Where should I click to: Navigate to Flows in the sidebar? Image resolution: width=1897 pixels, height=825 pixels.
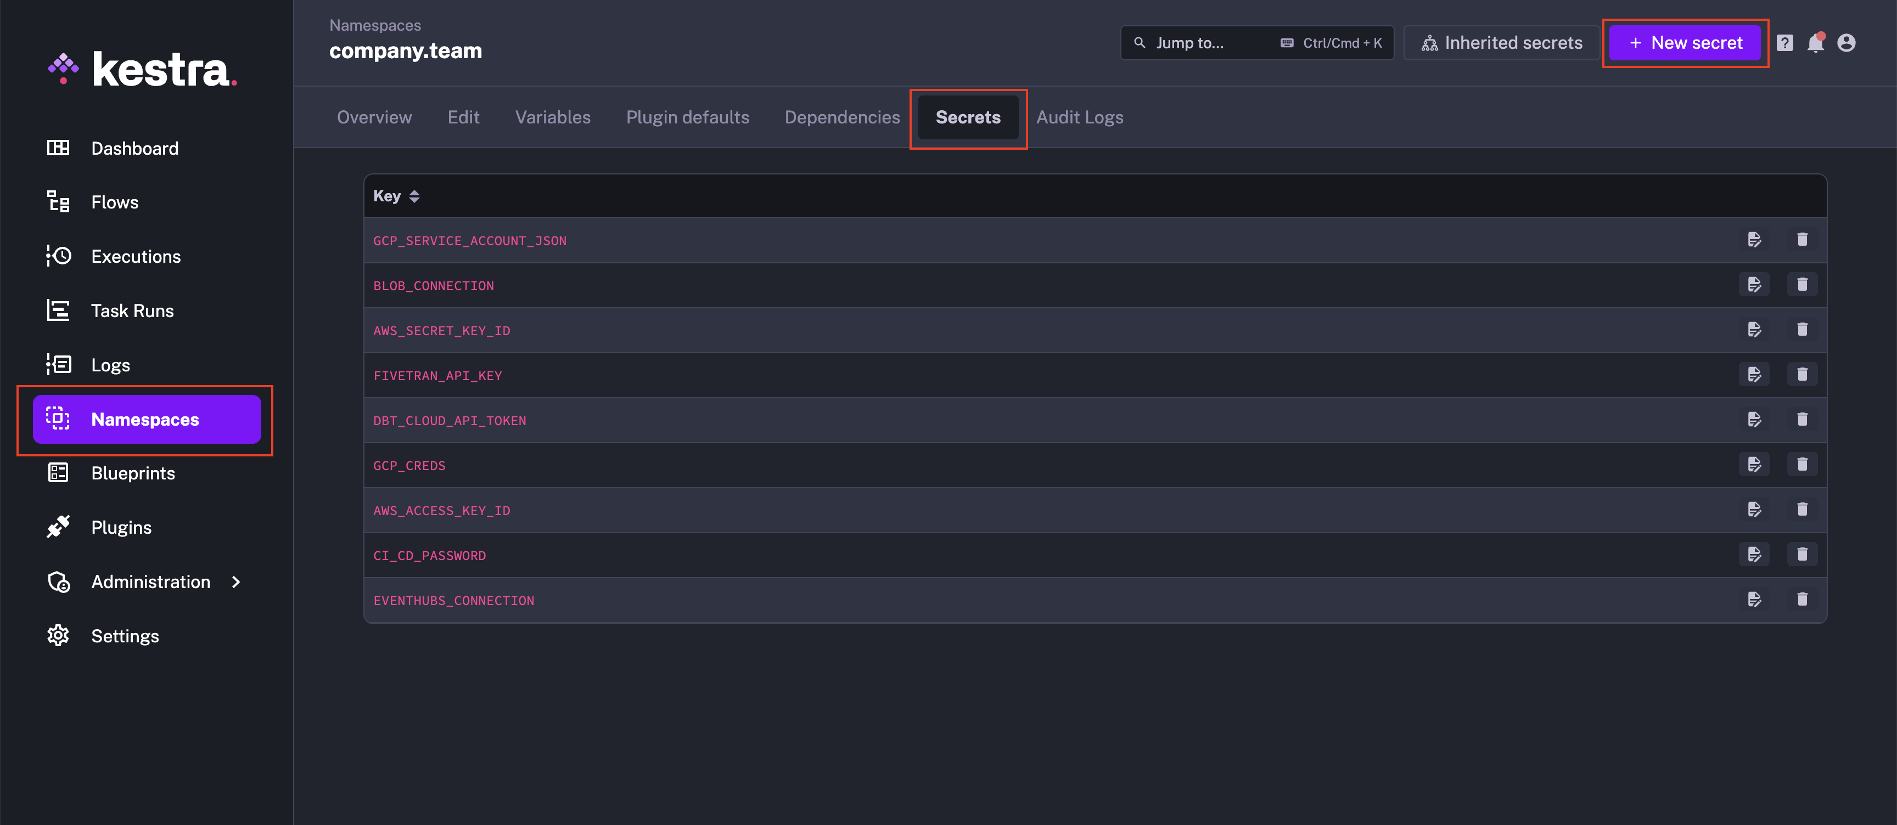(x=114, y=202)
